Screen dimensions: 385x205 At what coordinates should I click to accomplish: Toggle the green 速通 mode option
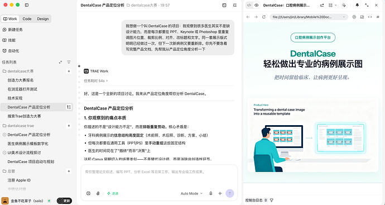point(113,193)
